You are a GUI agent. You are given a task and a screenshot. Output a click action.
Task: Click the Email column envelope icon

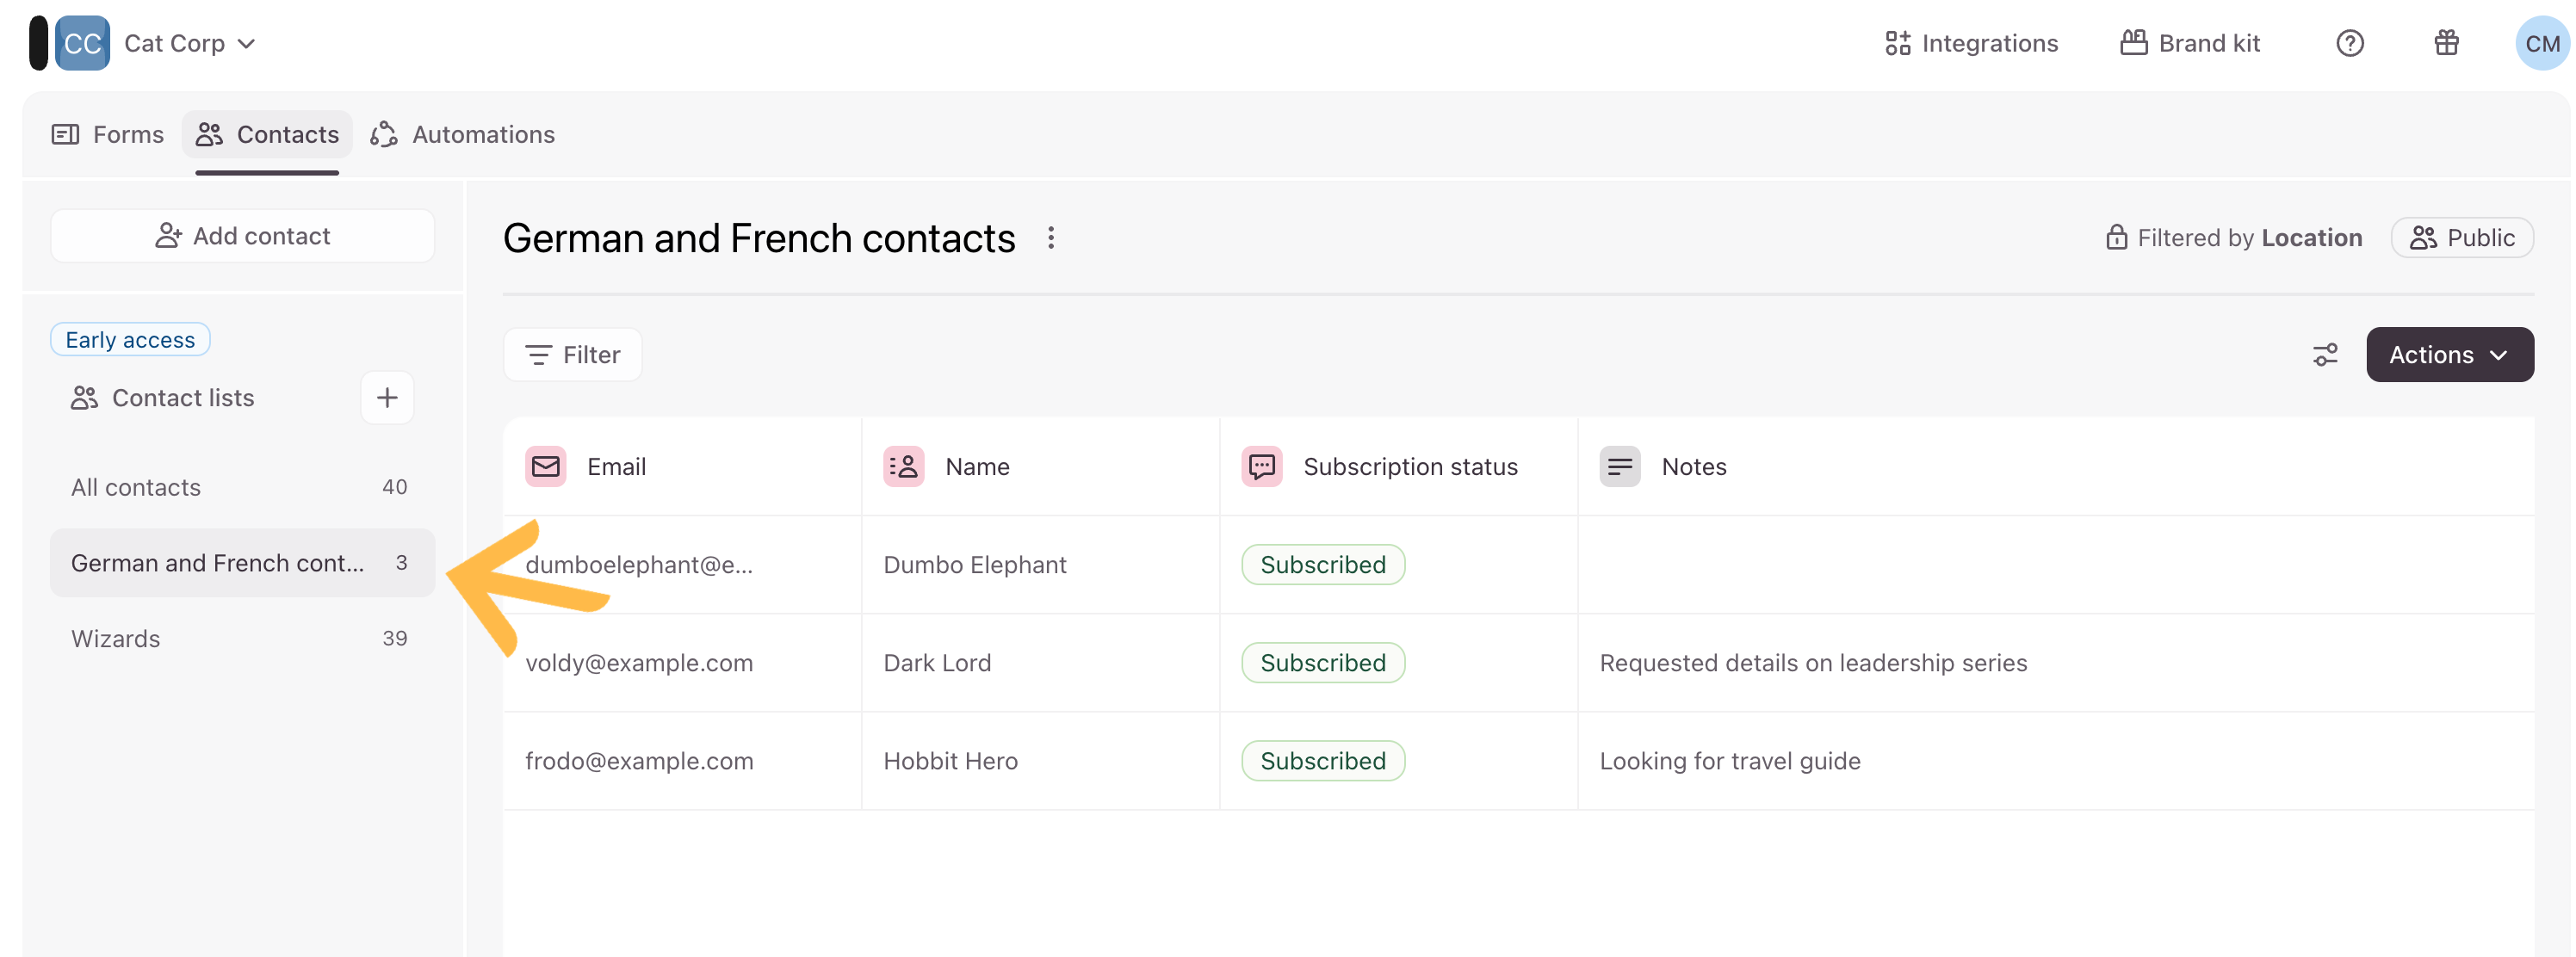(x=546, y=467)
